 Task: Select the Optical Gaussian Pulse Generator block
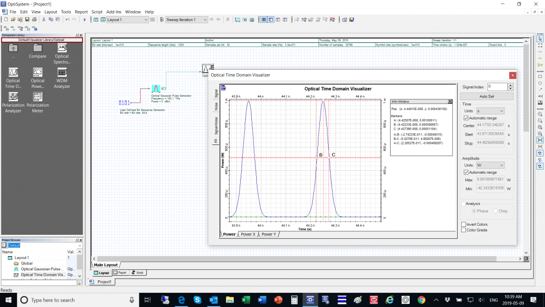pos(156,89)
